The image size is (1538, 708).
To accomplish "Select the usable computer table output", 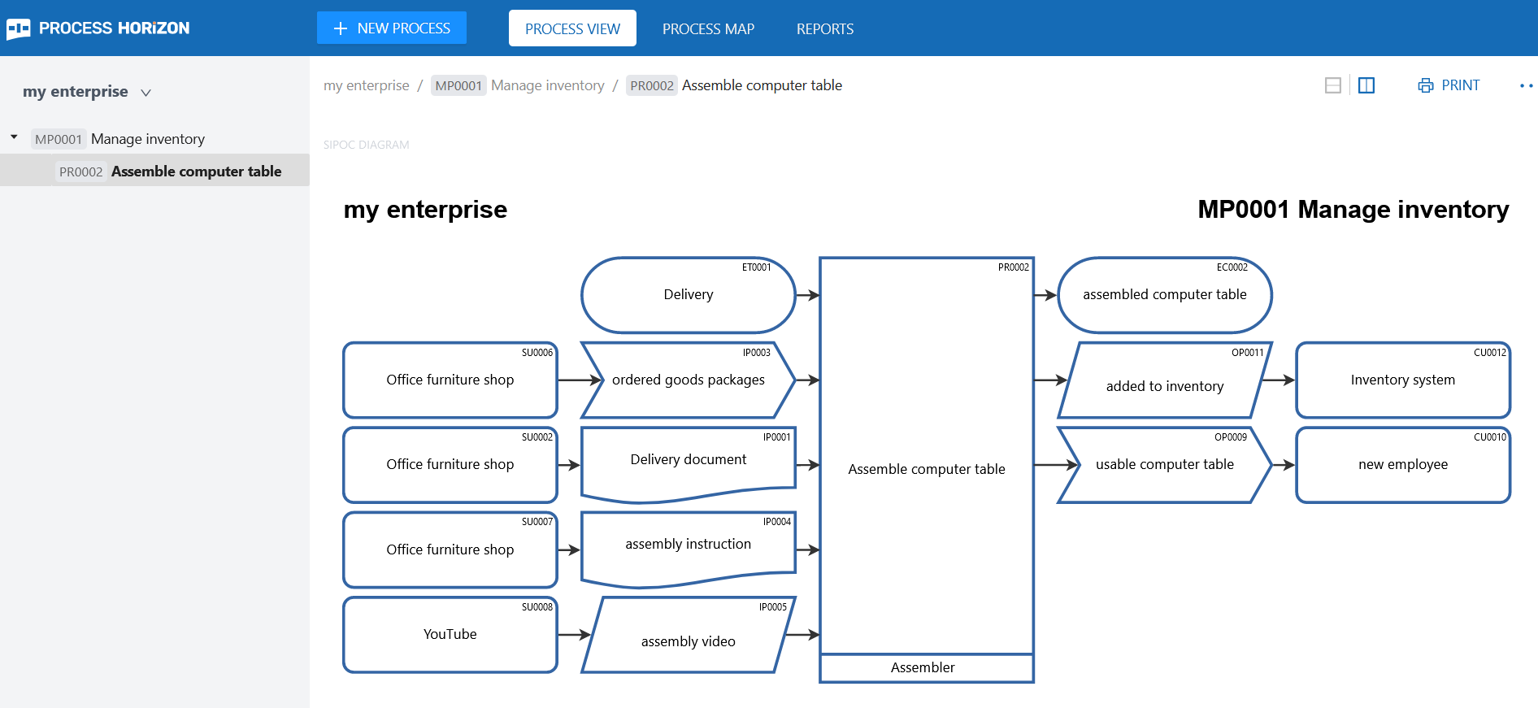I will [x=1164, y=465].
